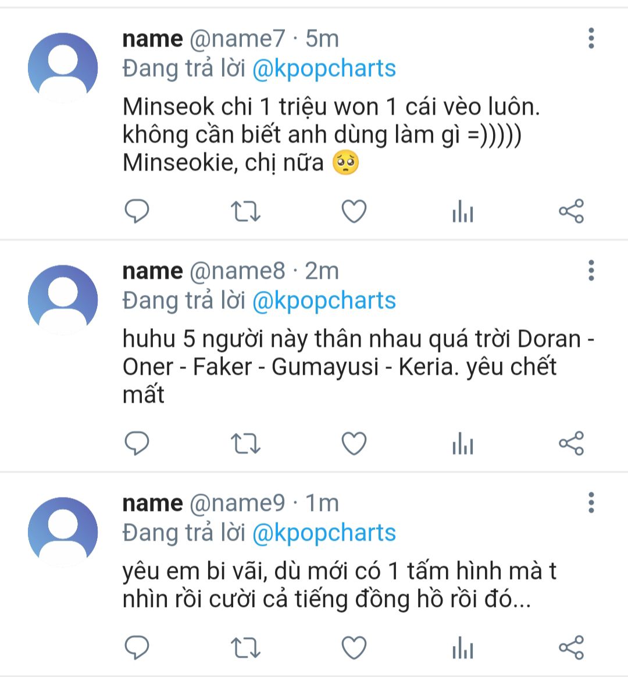This screenshot has width=628, height=677.
Task: Share the @name8 tweet
Action: pyautogui.click(x=572, y=444)
